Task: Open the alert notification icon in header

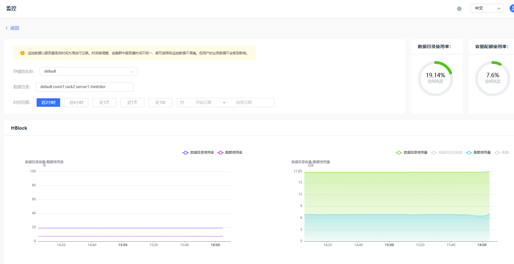Action: (459, 9)
